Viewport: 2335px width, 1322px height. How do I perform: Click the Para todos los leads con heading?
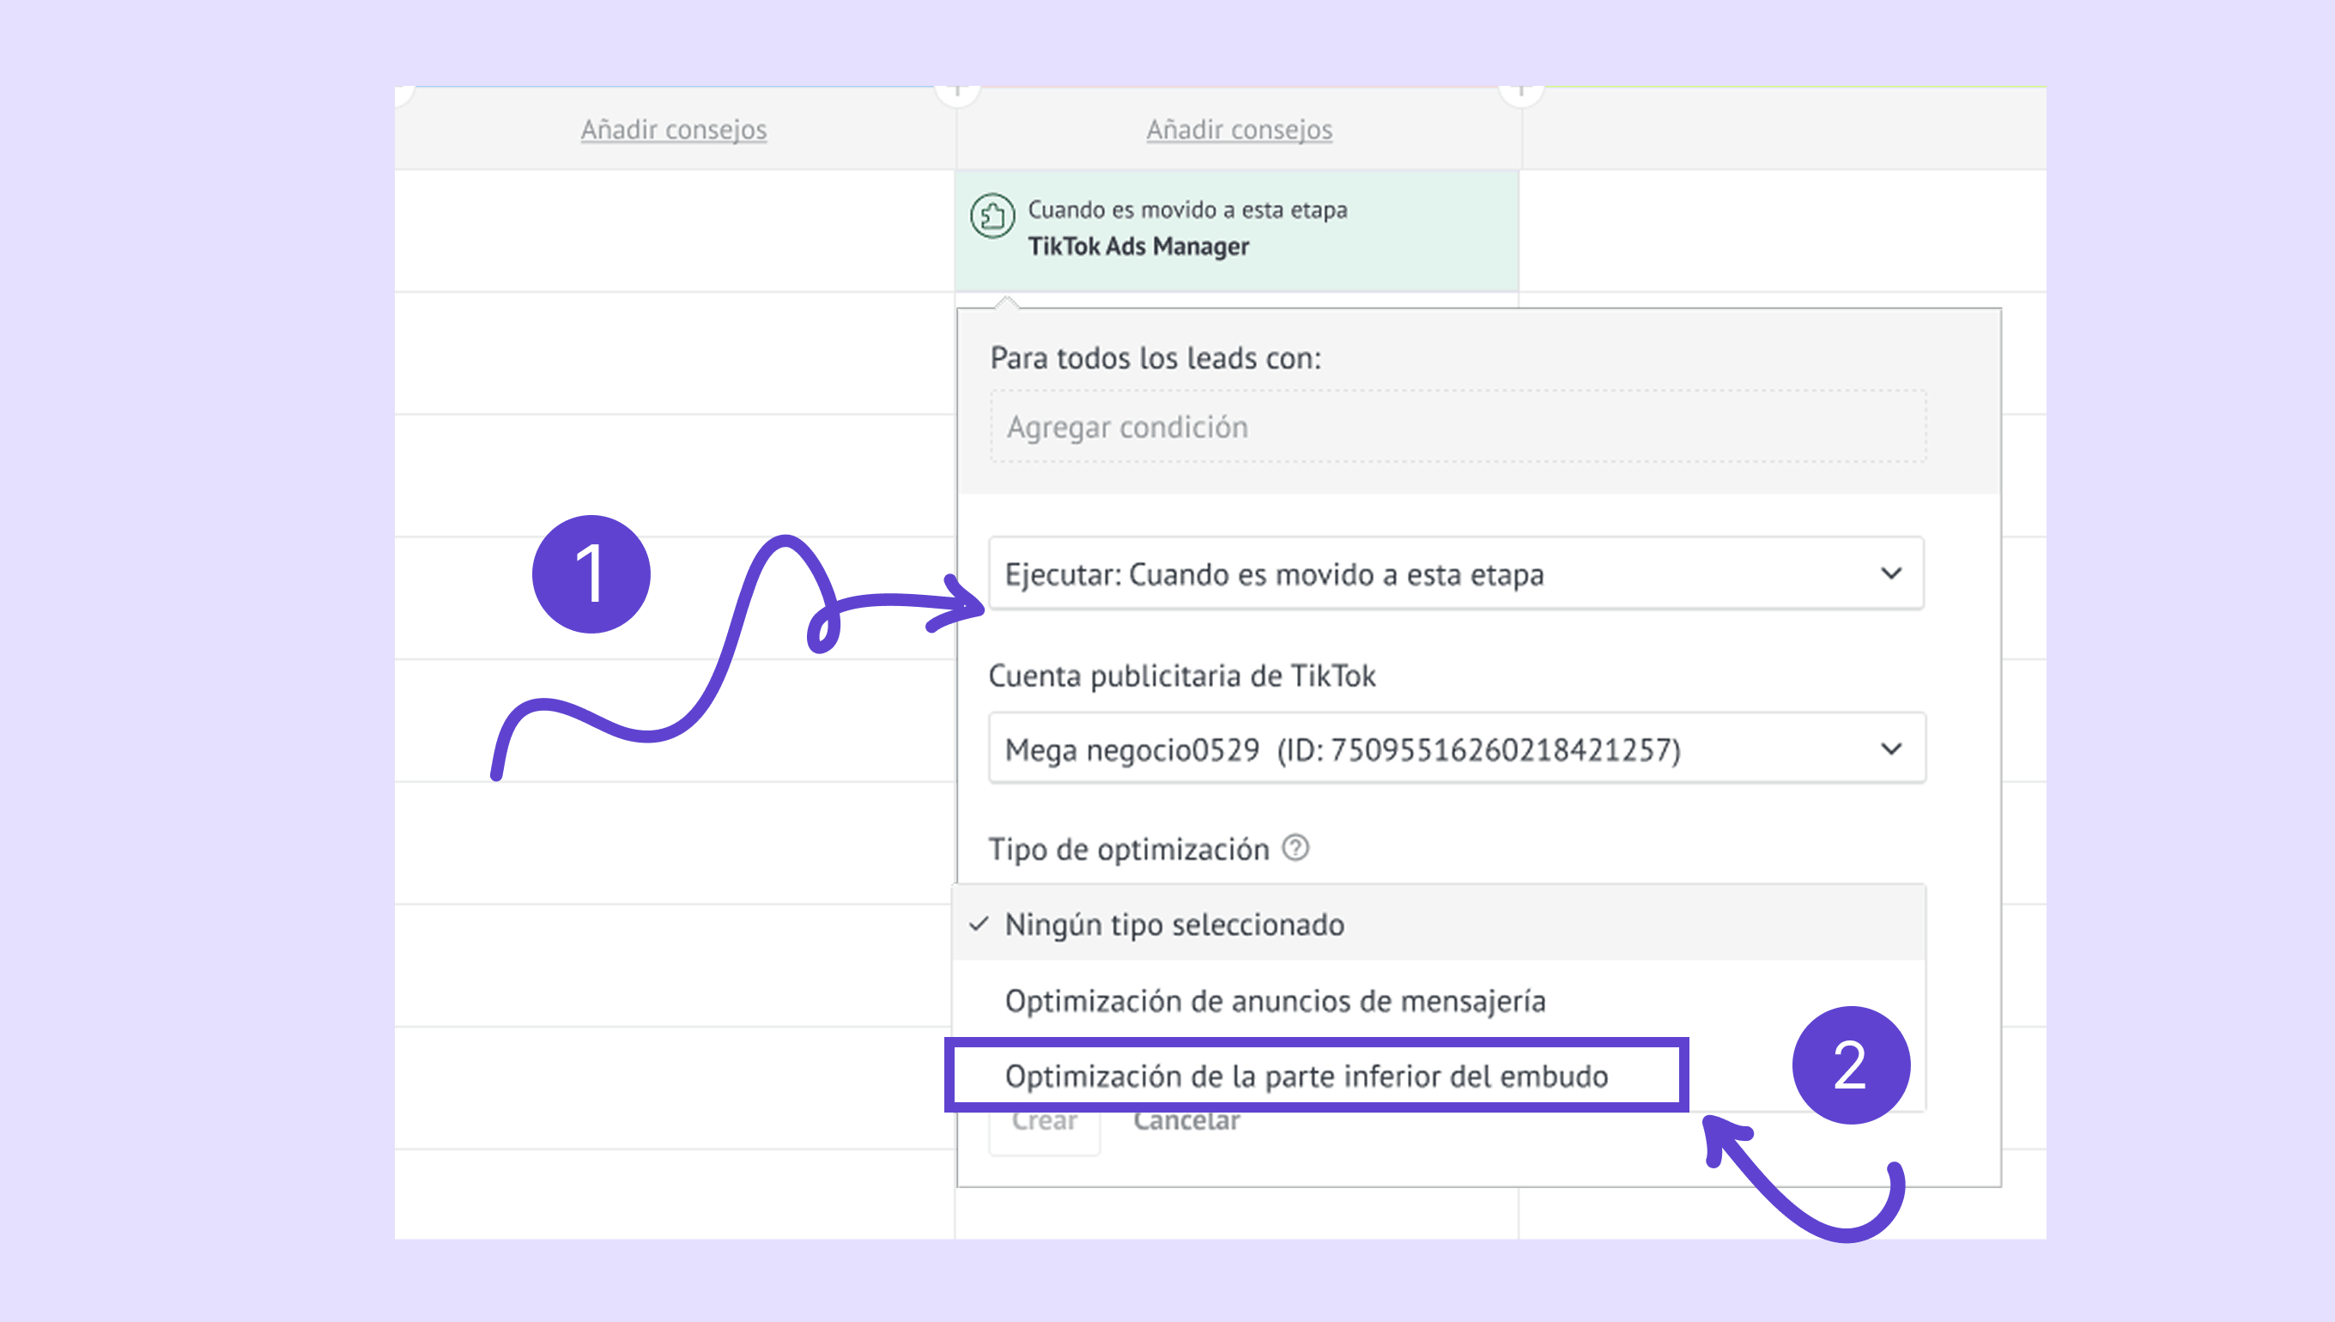pos(1155,358)
